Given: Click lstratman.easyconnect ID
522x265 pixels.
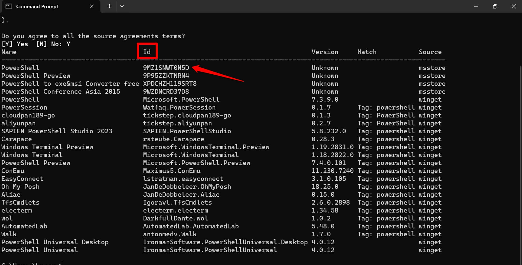Looking at the screenshot, I should point(183,179).
